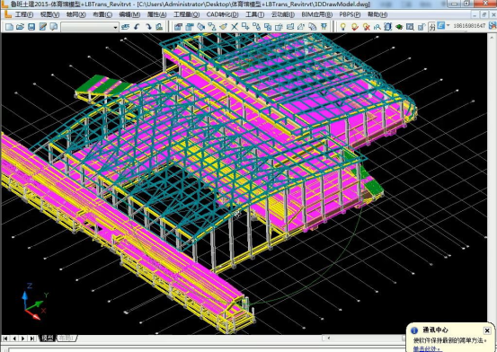497x352 pixels.
Task: Click the account number 18616981647
Action: coord(469,26)
